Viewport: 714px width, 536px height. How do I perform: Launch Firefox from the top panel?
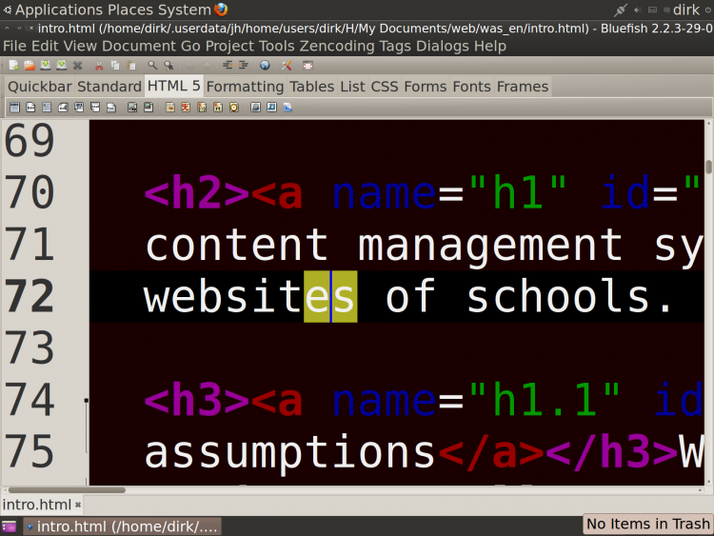coord(221,10)
